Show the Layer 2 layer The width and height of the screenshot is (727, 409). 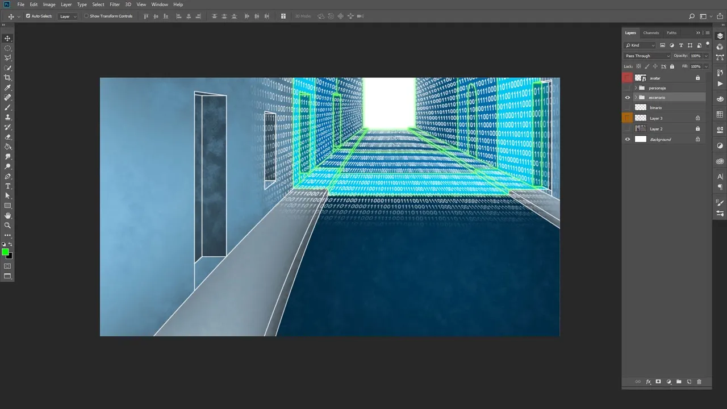point(628,129)
